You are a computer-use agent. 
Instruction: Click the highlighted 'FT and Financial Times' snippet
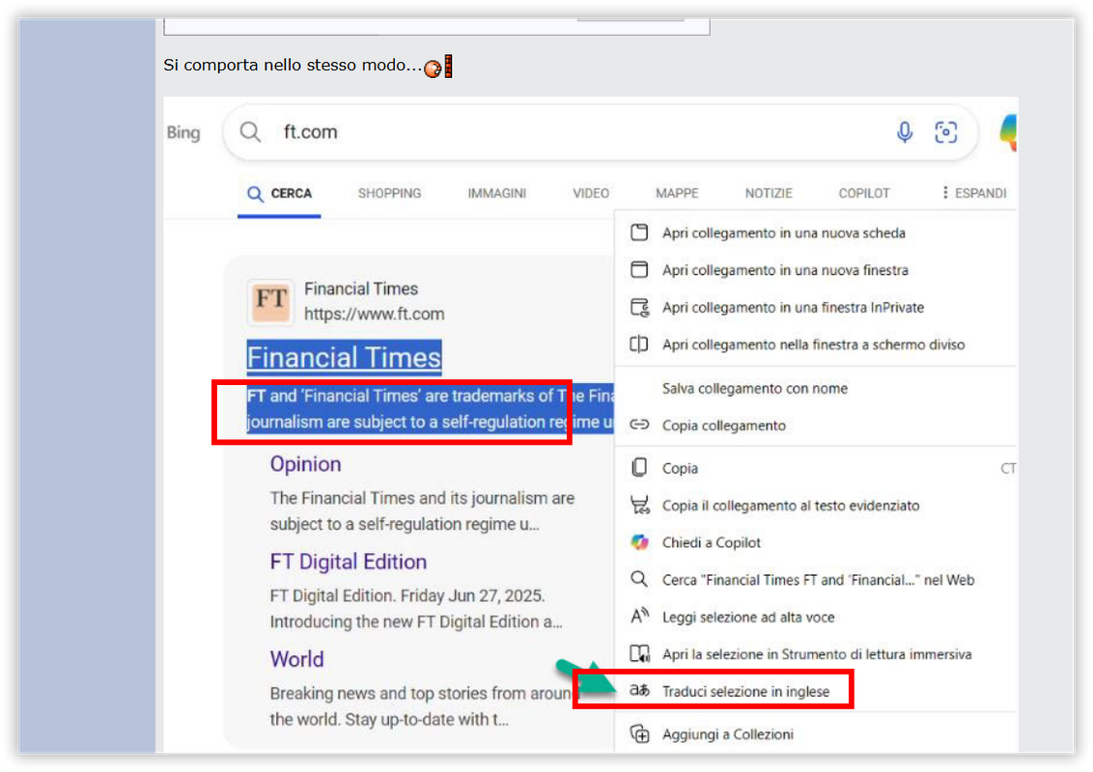pyautogui.click(x=430, y=409)
